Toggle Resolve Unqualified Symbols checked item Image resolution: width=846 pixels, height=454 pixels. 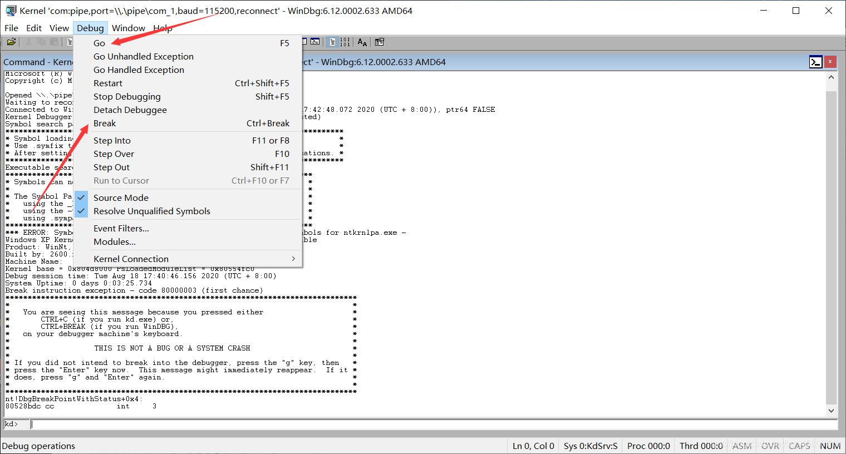point(188,211)
